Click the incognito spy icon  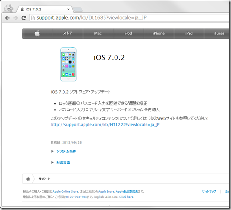[x=9, y=9]
